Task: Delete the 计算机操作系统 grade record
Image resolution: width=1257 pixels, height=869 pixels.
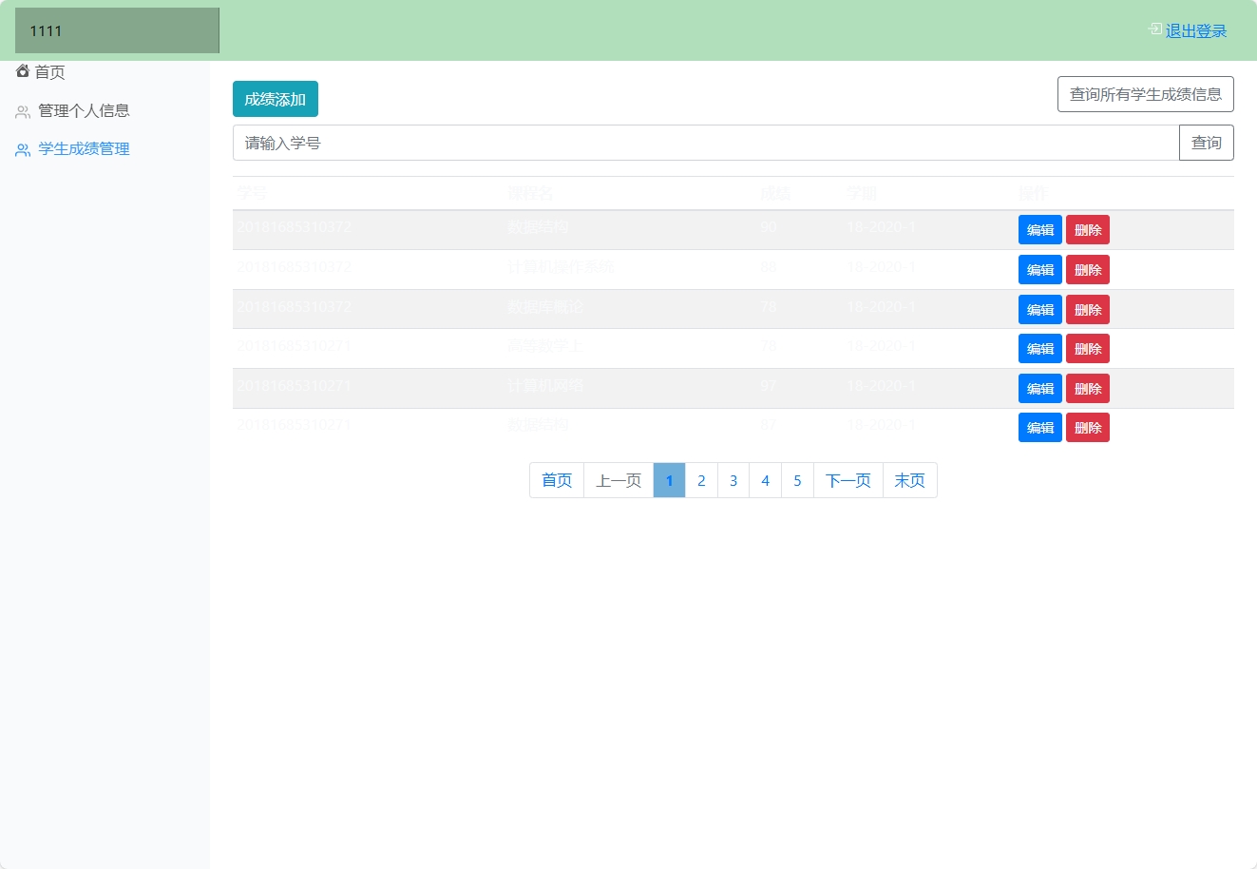Action: pyautogui.click(x=1087, y=269)
